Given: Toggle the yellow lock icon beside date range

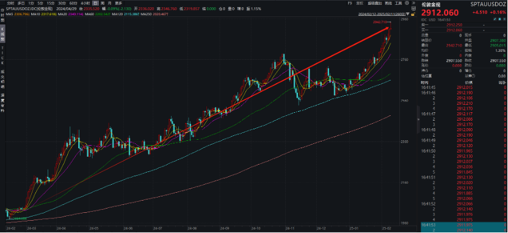Looking at the screenshot, I should point(413,14).
